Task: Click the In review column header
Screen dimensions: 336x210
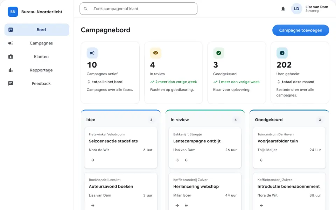Action: point(180,120)
